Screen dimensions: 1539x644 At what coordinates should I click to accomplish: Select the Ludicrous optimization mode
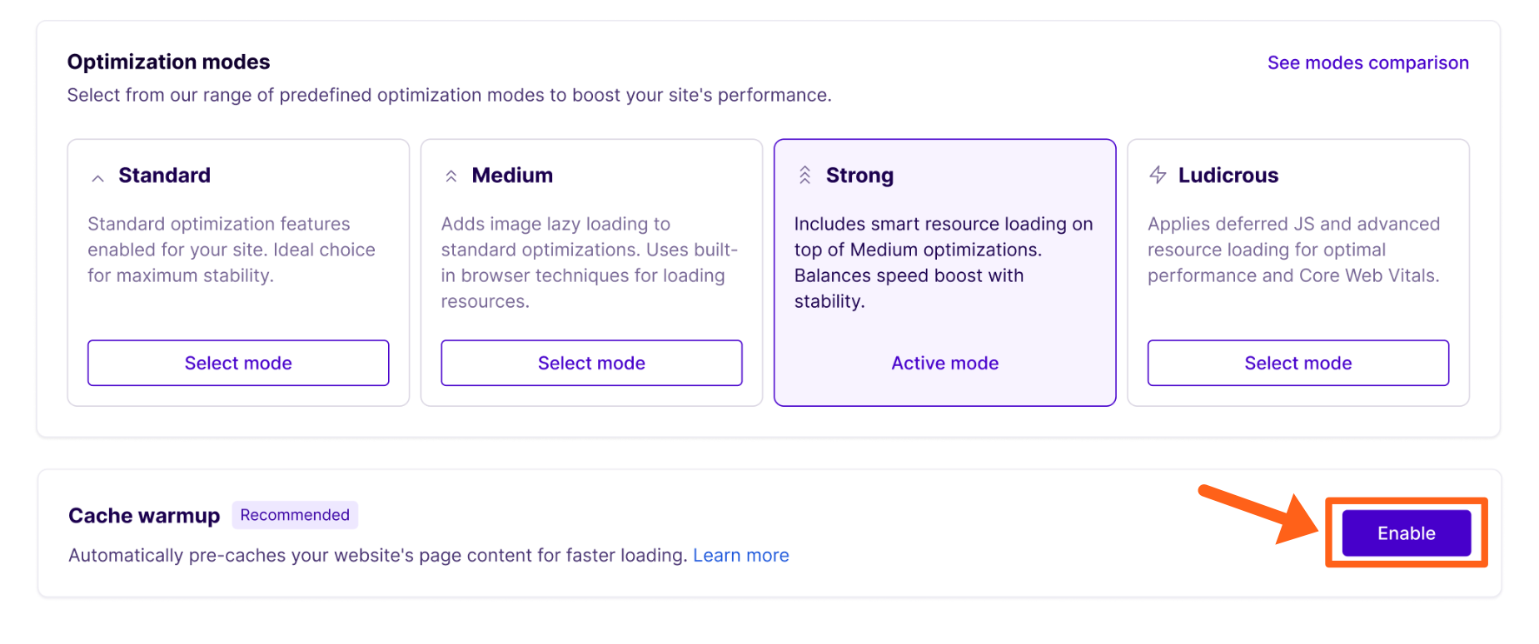[x=1297, y=363]
